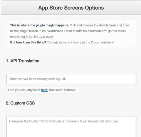Open the "here" country code link
Screen dimensions: 141x137
(44, 90)
